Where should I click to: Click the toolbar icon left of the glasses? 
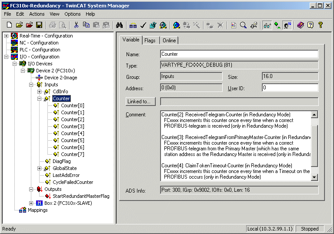[x=254, y=25]
